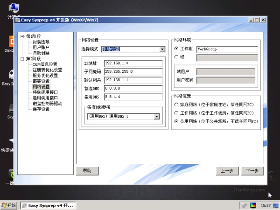Click the gray tray icon left of display icon
The height and width of the screenshot is (210, 280).
pos(245,205)
